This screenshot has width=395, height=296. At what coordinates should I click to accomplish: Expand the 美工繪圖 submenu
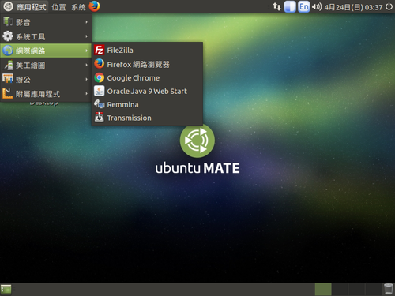[x=46, y=65]
